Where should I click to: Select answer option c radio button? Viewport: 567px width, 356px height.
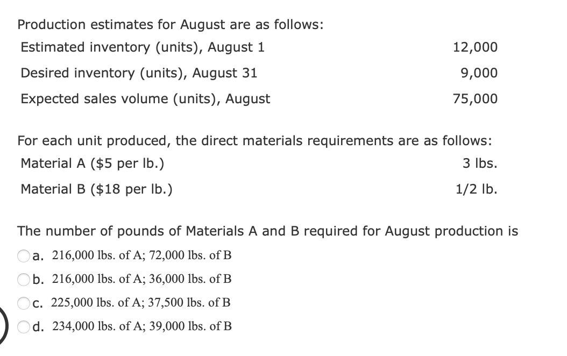pyautogui.click(x=23, y=303)
